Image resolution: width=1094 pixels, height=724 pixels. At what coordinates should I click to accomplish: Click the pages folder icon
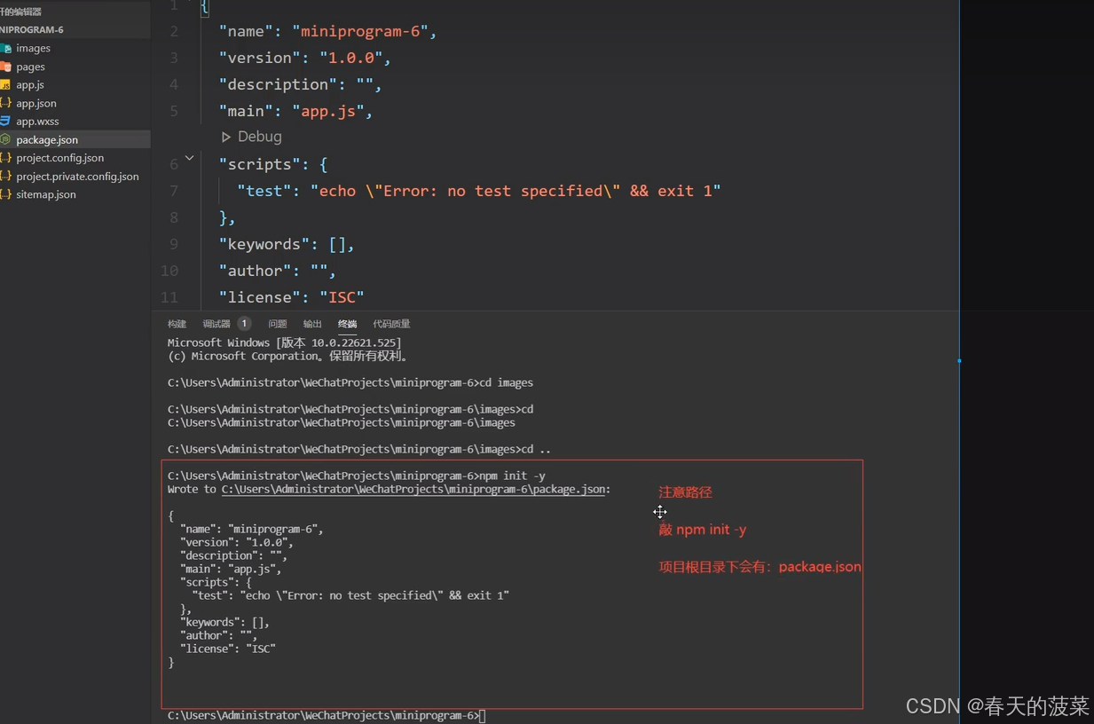[x=5, y=67]
